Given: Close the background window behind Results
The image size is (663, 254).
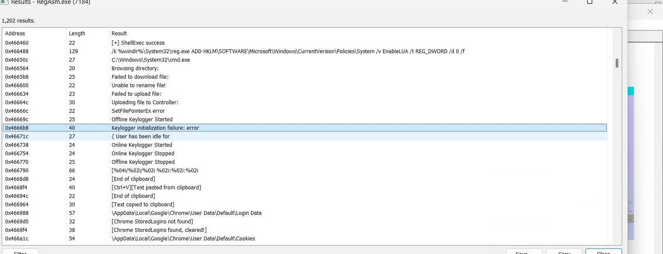Looking at the screenshot, I should [x=650, y=11].
